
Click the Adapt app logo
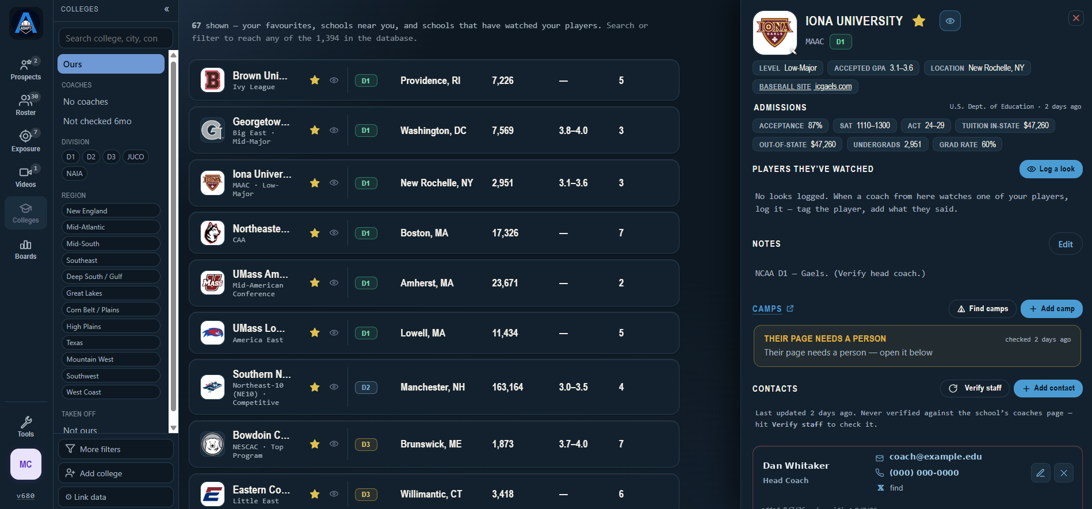click(26, 23)
